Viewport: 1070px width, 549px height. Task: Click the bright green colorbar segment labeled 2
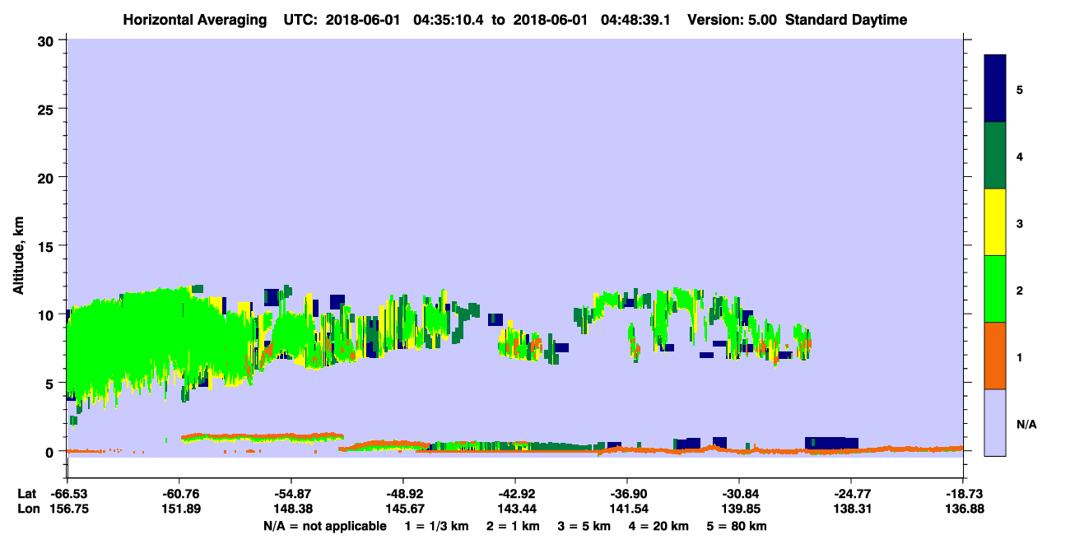click(x=995, y=289)
